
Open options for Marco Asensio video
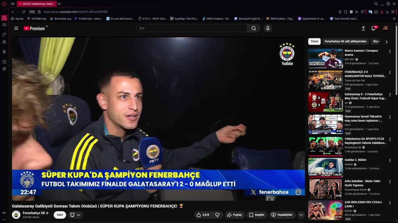pos(390,51)
